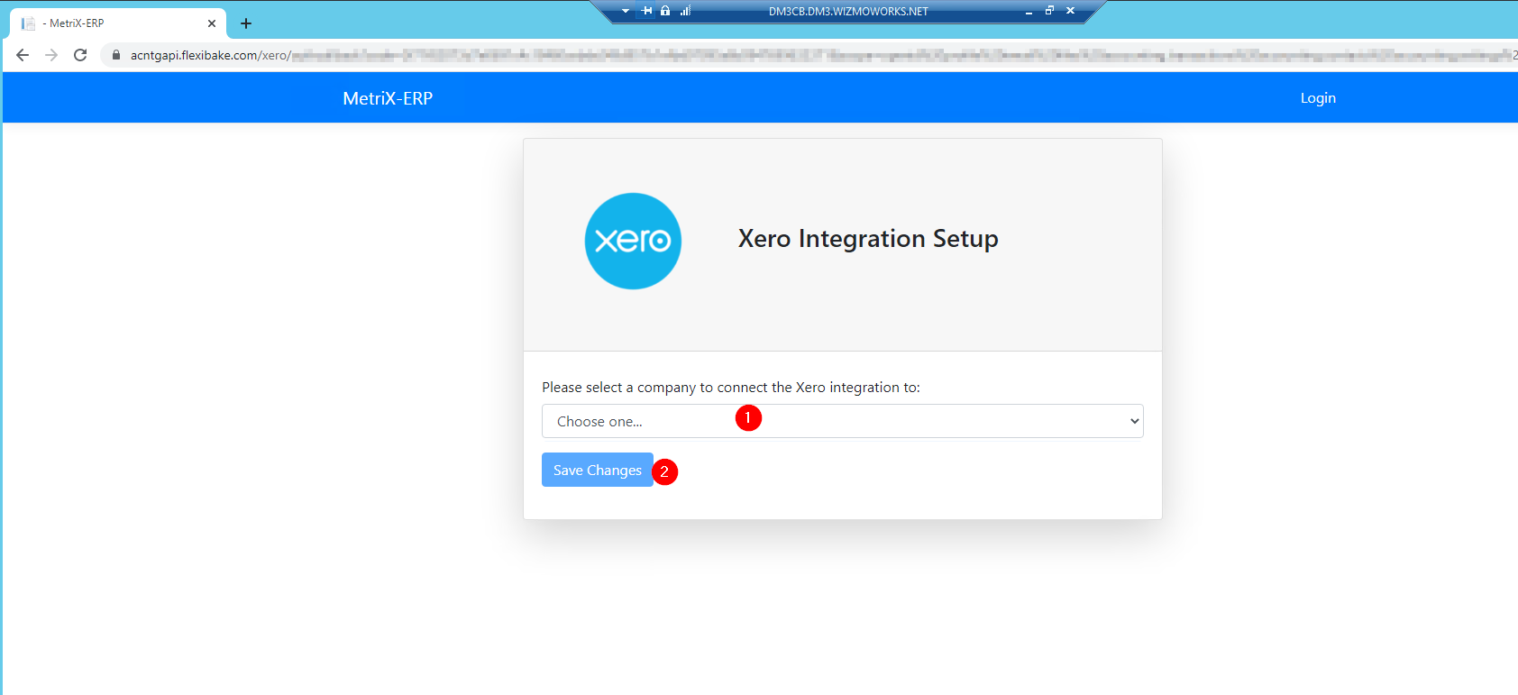Go back using browser back arrow

23,55
